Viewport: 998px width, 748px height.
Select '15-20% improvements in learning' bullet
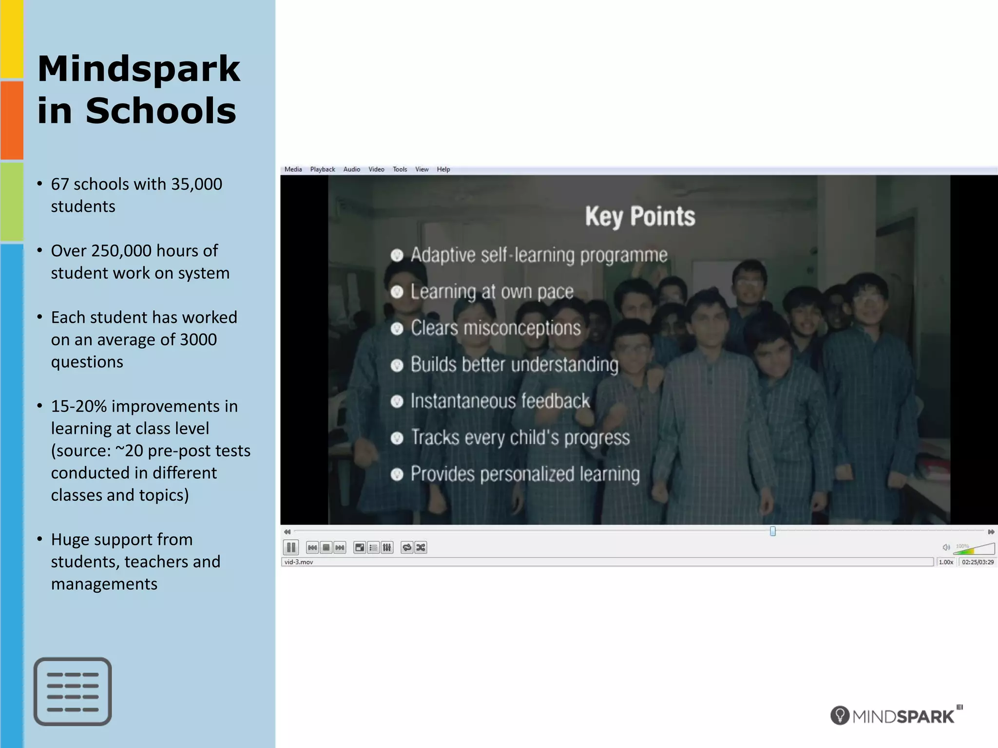[x=151, y=450]
